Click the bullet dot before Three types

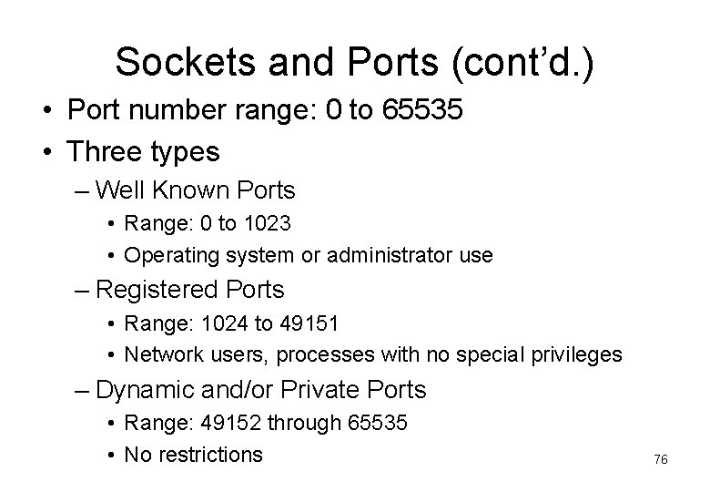47,152
